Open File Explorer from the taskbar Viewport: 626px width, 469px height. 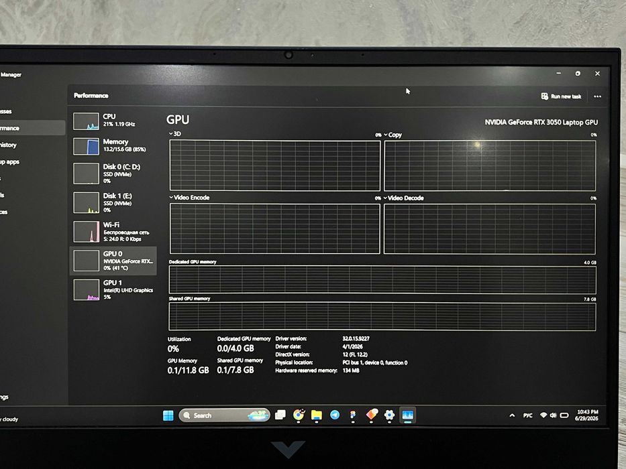[x=317, y=415]
